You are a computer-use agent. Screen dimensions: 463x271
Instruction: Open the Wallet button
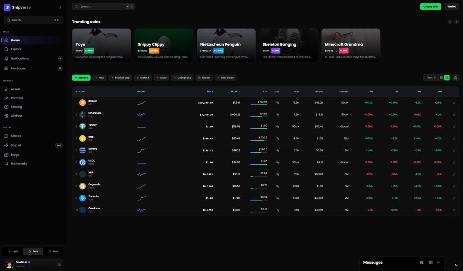(x=451, y=7)
